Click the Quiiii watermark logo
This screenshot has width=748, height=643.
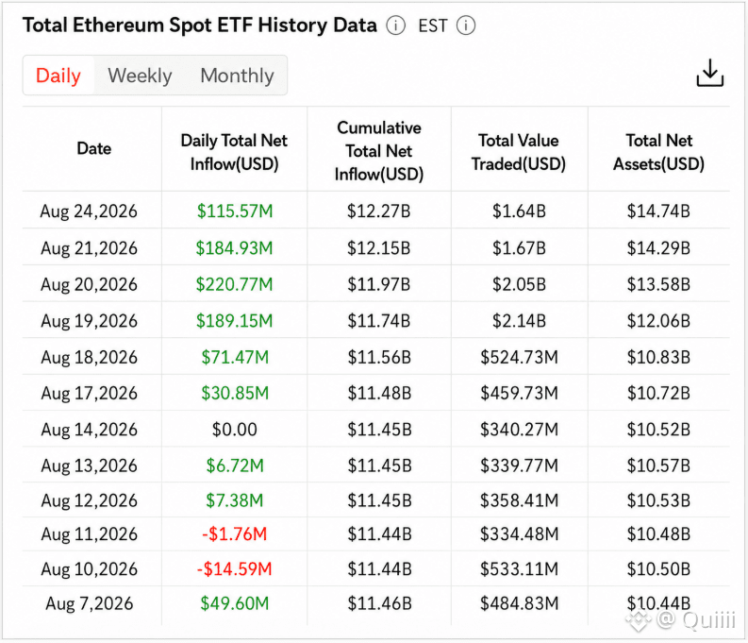pyautogui.click(x=681, y=620)
